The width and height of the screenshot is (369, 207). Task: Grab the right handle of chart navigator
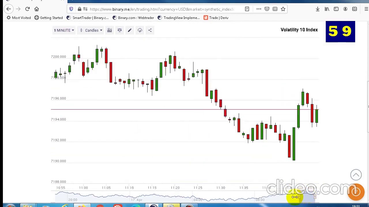(x=315, y=197)
